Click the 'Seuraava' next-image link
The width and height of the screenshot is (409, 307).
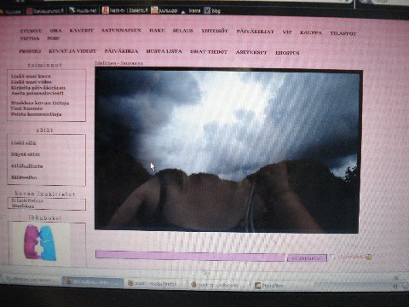132,63
